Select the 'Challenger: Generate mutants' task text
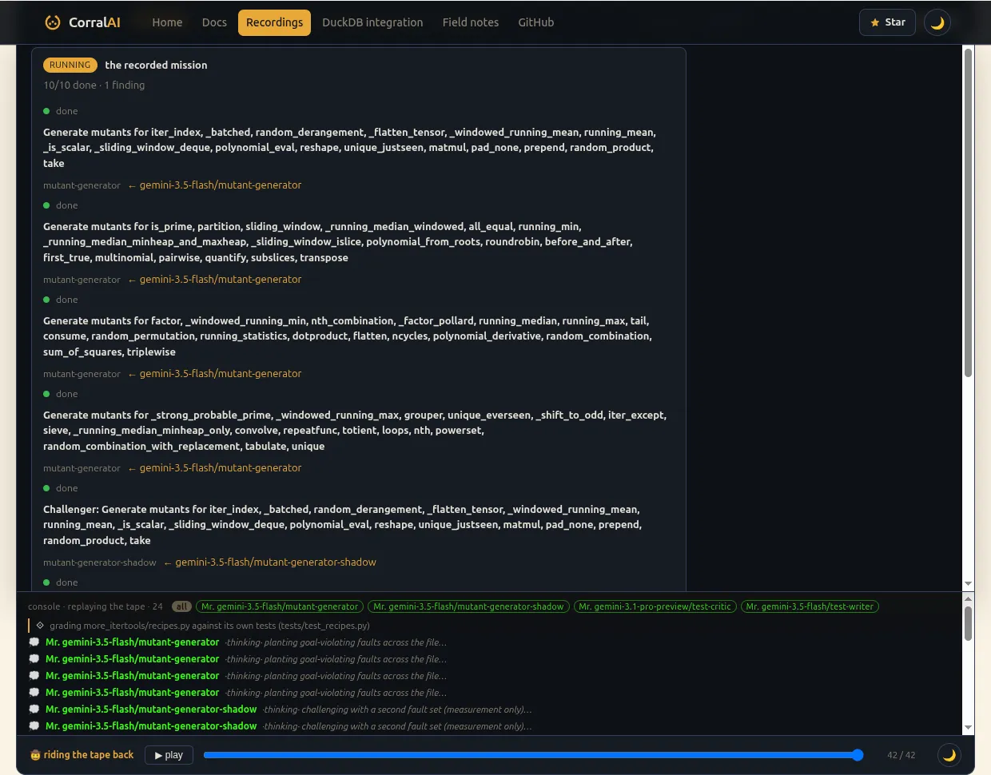The width and height of the screenshot is (991, 775). 342,525
